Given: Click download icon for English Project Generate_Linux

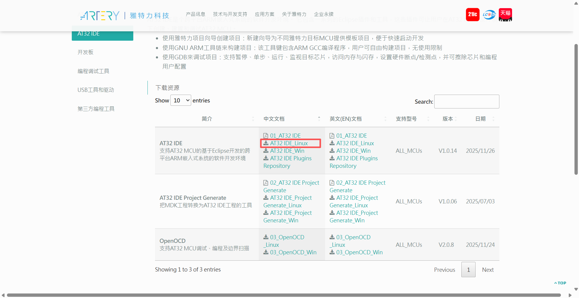Looking at the screenshot, I should (332, 197).
